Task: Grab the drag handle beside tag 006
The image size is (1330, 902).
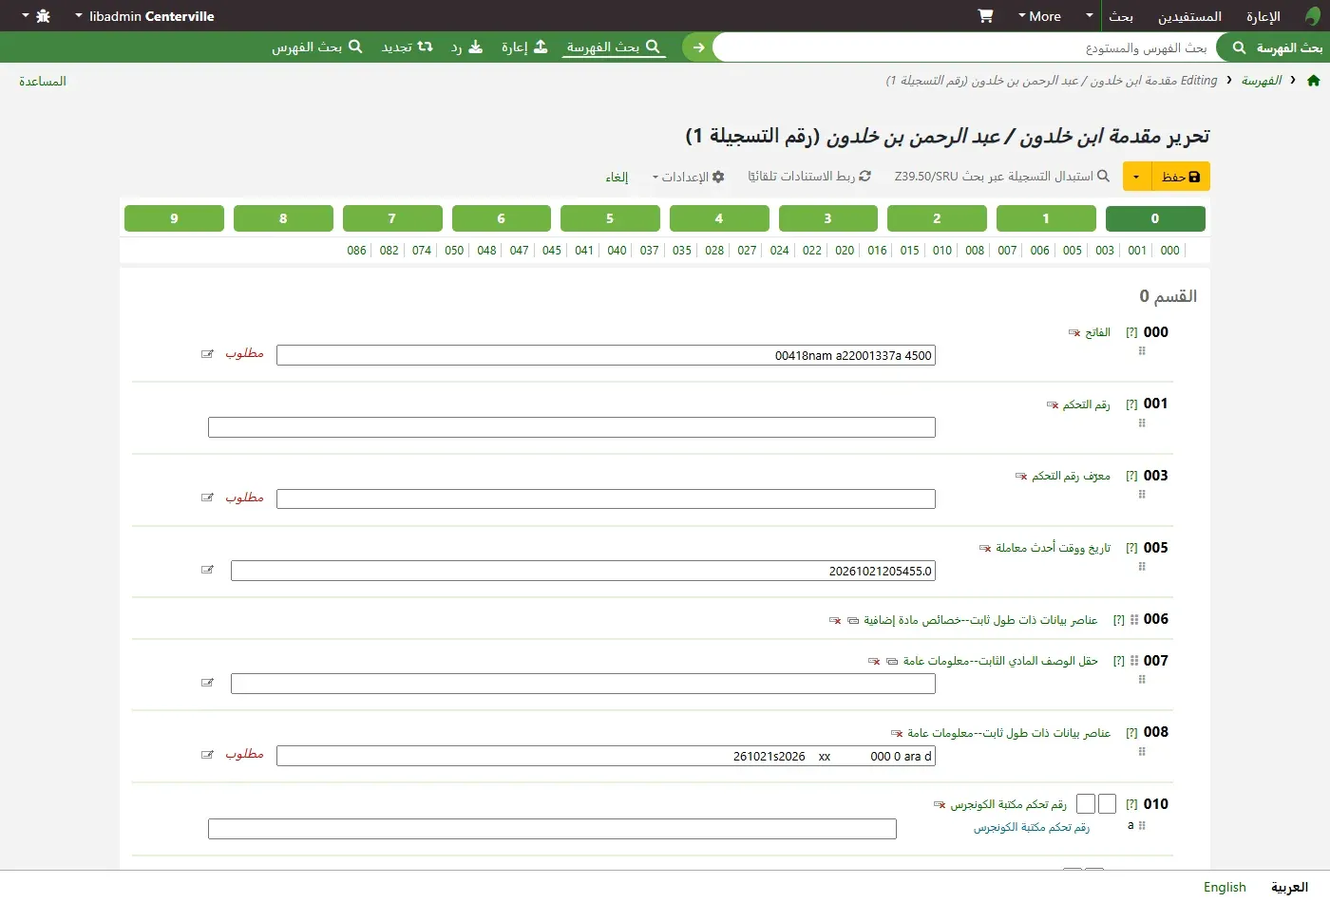Action: [x=1134, y=620]
